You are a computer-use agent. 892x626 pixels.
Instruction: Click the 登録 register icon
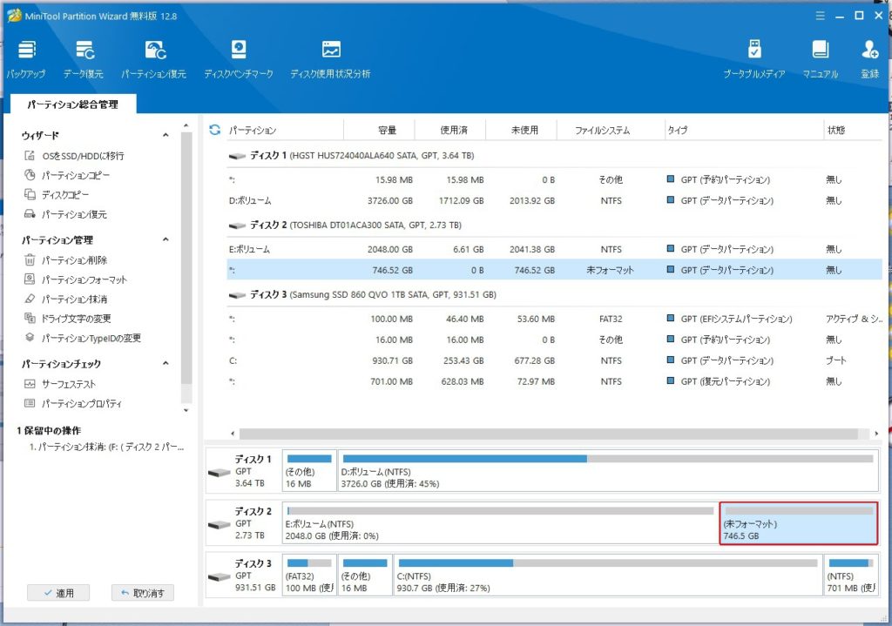(869, 59)
